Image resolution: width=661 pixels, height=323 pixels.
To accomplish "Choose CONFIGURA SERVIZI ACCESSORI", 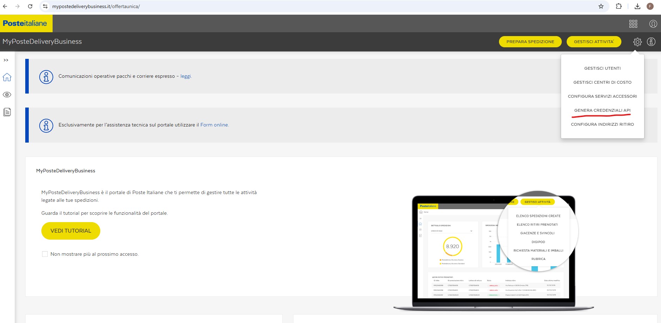I will point(602,96).
